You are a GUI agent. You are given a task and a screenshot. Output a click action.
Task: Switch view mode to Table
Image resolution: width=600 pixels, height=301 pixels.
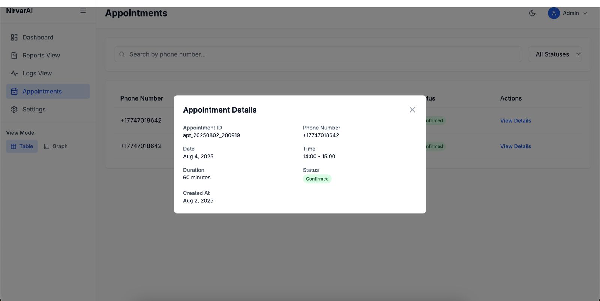22,146
